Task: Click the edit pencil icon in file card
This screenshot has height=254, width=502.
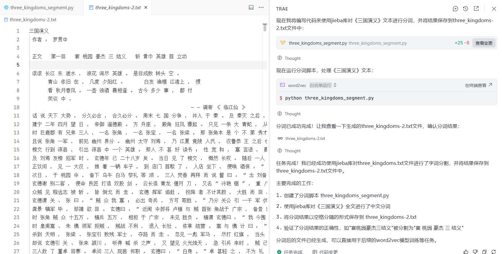Action: [x=283, y=43]
